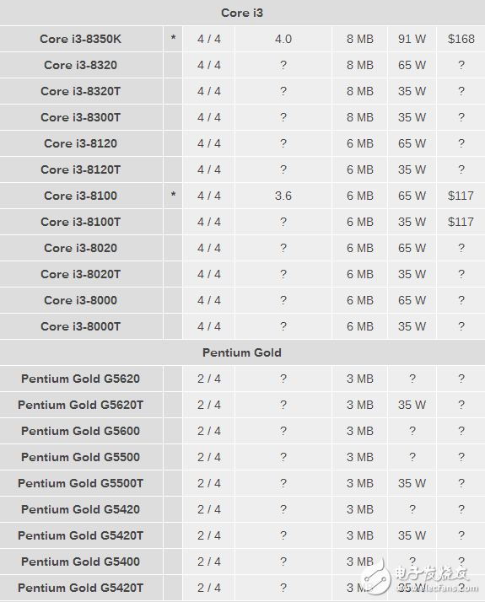The width and height of the screenshot is (485, 602).
Task: Select the Pentium Gold G5620 row name
Action: [81, 379]
